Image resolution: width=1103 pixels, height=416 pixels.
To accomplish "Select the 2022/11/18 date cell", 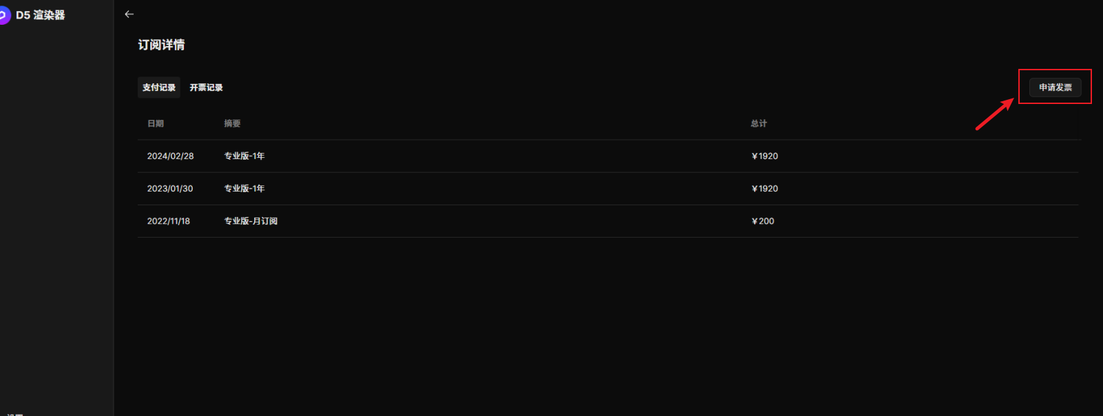I will (168, 221).
